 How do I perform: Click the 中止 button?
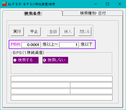pyautogui.click(x=34, y=31)
